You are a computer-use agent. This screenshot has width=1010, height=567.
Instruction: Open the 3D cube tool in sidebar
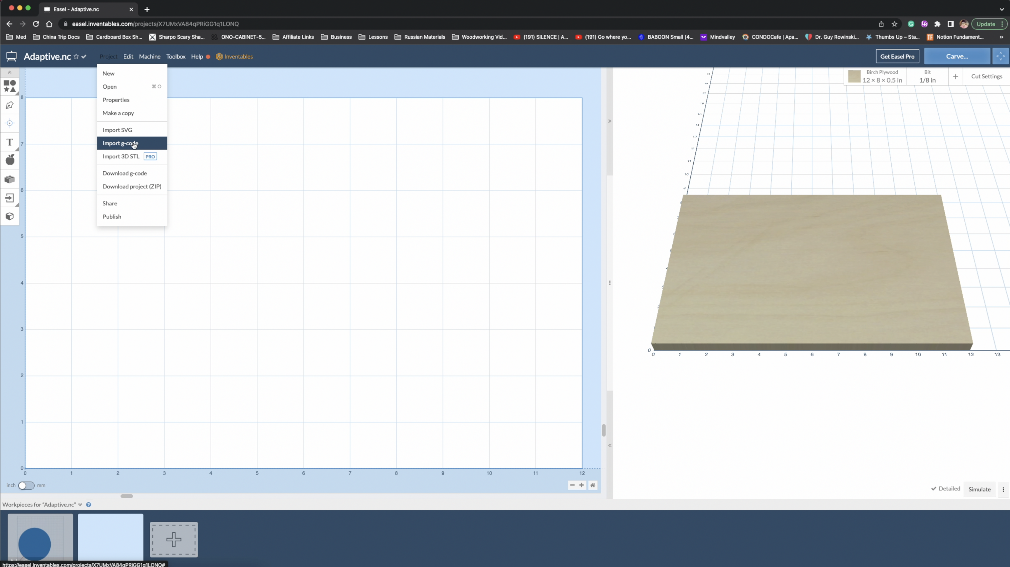(10, 216)
